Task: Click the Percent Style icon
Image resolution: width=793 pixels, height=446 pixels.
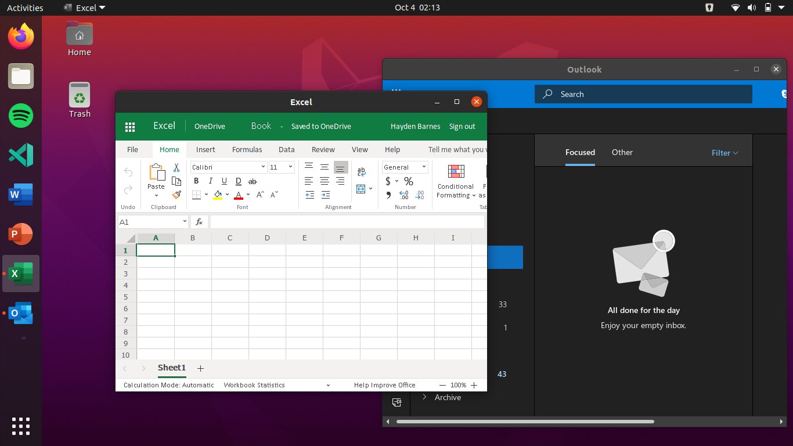Action: click(x=409, y=181)
